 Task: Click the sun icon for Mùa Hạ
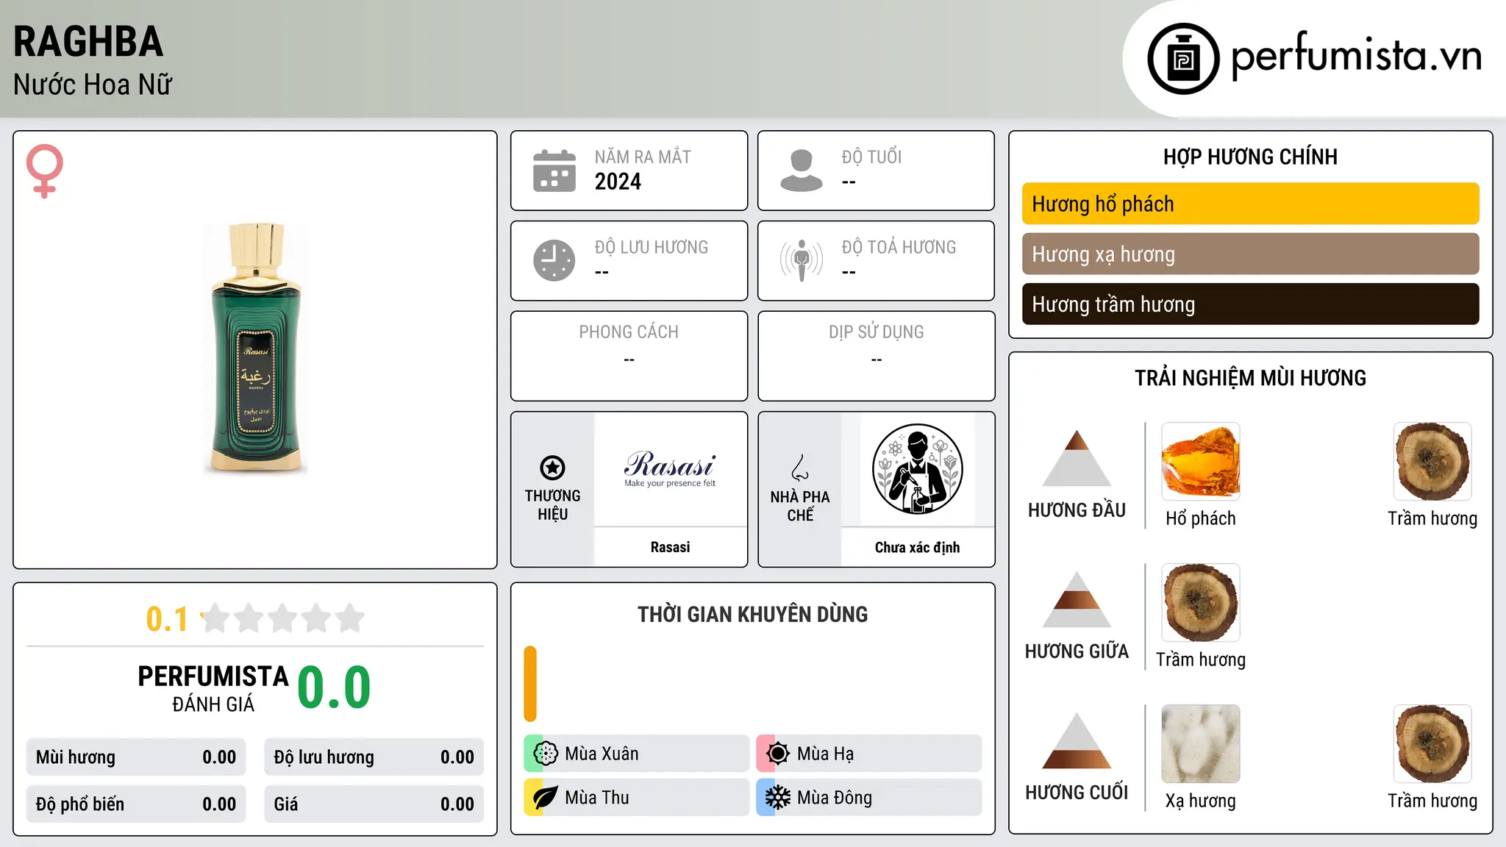pyautogui.click(x=778, y=754)
